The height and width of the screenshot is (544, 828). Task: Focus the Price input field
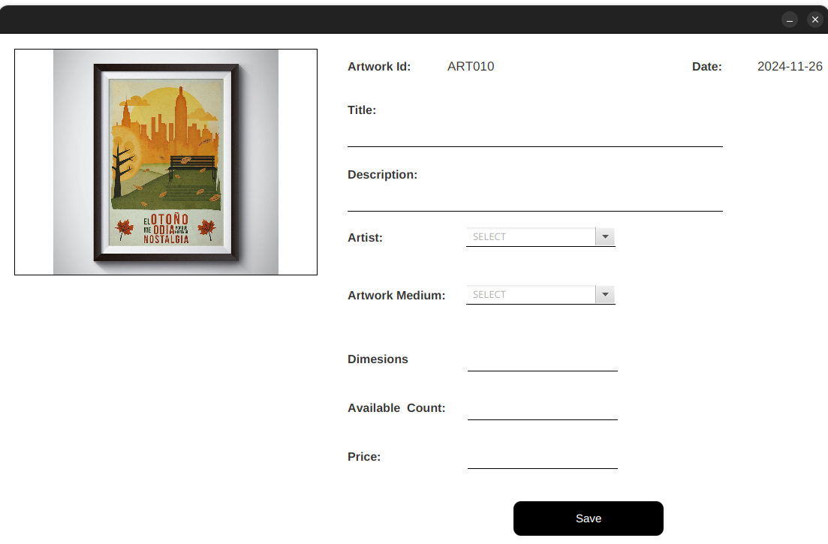pos(542,458)
